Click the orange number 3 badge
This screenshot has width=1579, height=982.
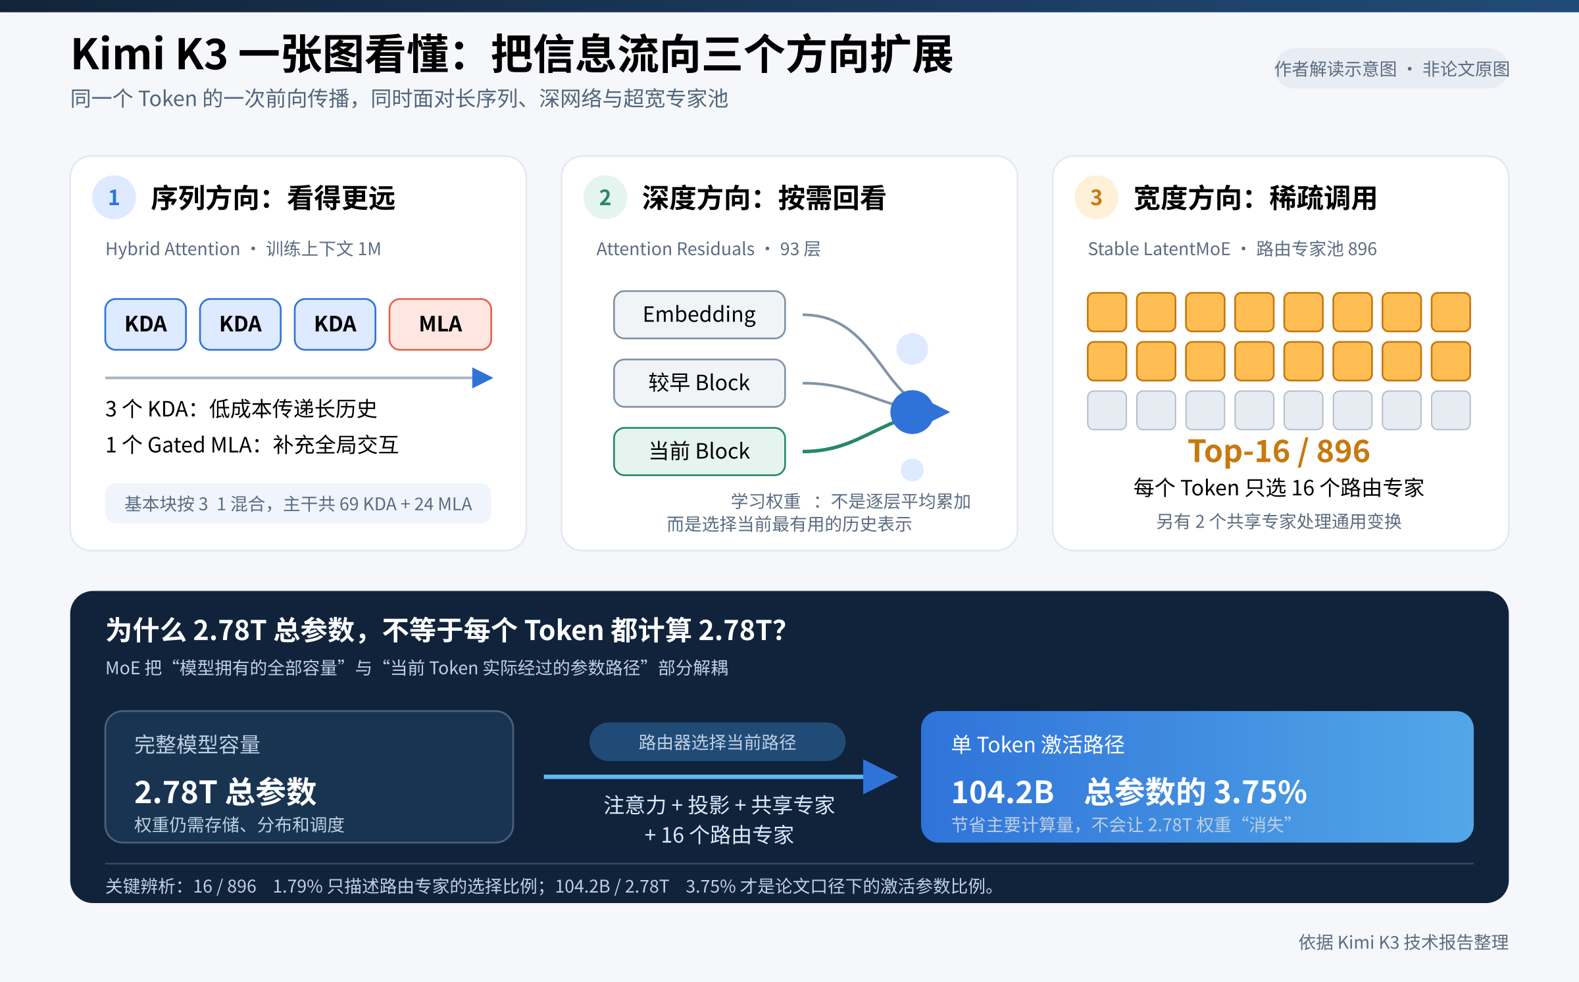coord(1096,197)
